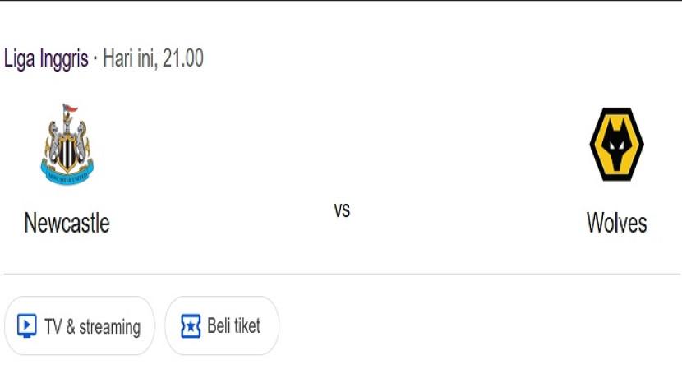This screenshot has height=383, width=682.
Task: Click the blue ribbon on Newcastle crest
Action: 67,175
